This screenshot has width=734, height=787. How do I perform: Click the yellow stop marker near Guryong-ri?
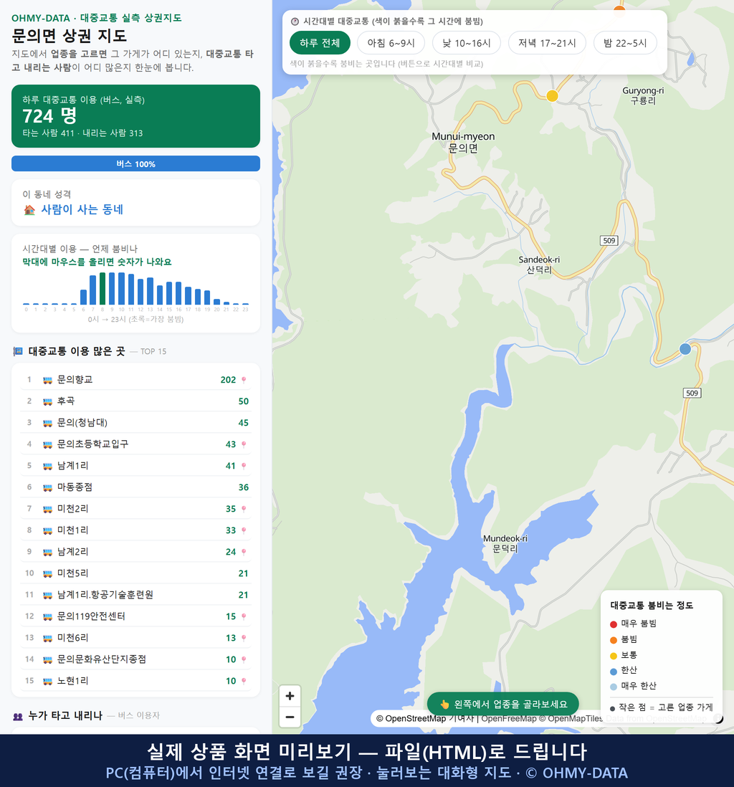coord(552,95)
